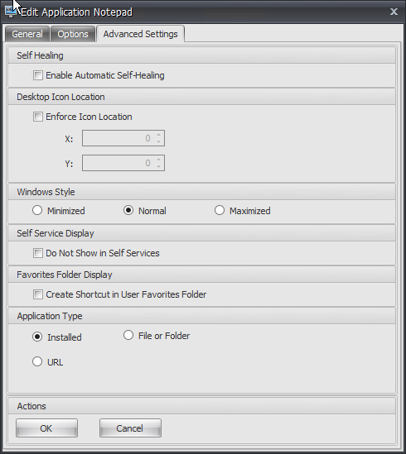The image size is (406, 454).
Task: Check Enforce Icon Location
Action: point(38,117)
